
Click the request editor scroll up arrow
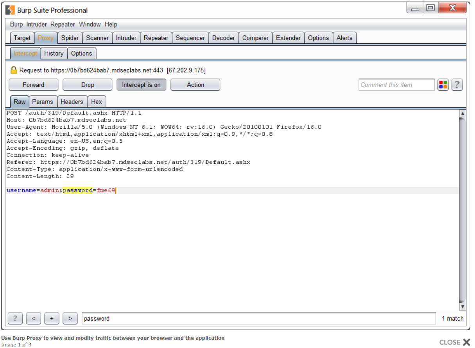click(x=463, y=113)
